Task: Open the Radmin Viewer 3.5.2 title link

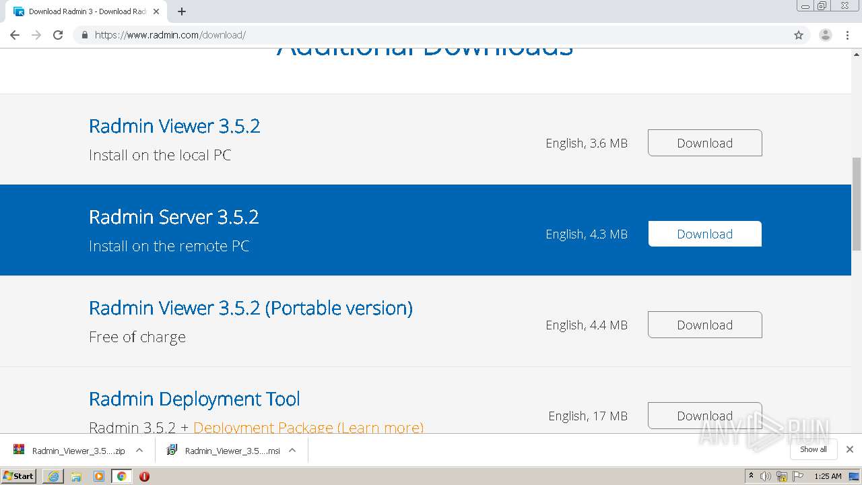Action: [174, 126]
